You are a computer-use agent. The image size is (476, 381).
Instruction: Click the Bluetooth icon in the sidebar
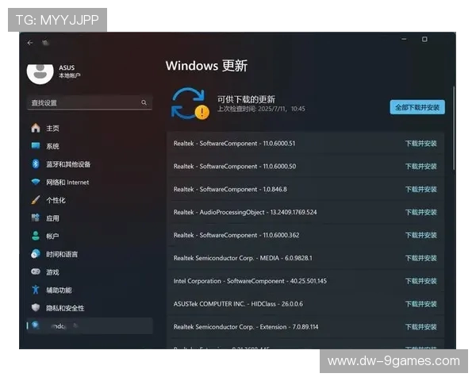(36, 164)
